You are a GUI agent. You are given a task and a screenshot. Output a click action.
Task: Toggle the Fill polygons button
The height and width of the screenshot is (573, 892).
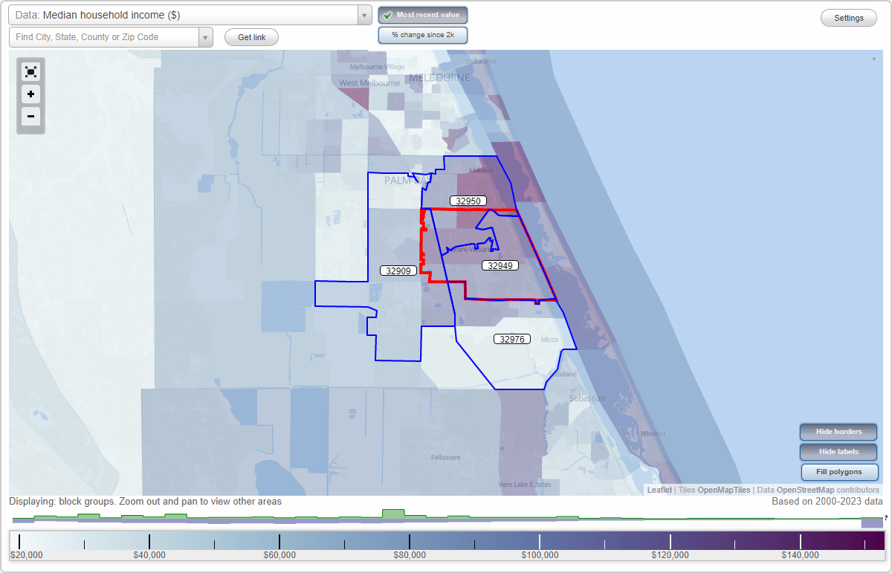(839, 472)
